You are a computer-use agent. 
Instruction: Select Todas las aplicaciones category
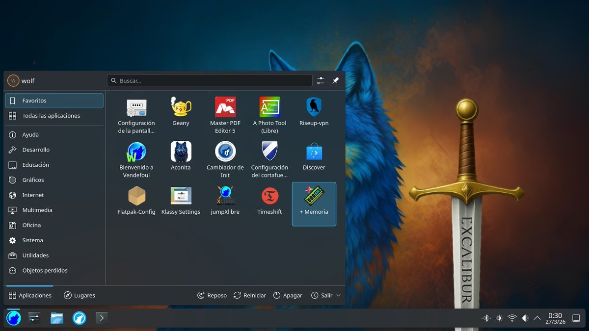click(54, 116)
